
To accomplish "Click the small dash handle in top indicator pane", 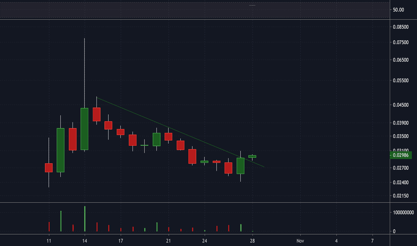I will click(252, 5).
